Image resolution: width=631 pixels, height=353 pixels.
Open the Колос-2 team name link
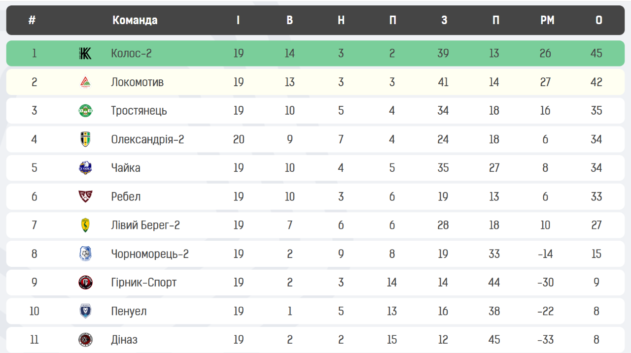click(131, 53)
